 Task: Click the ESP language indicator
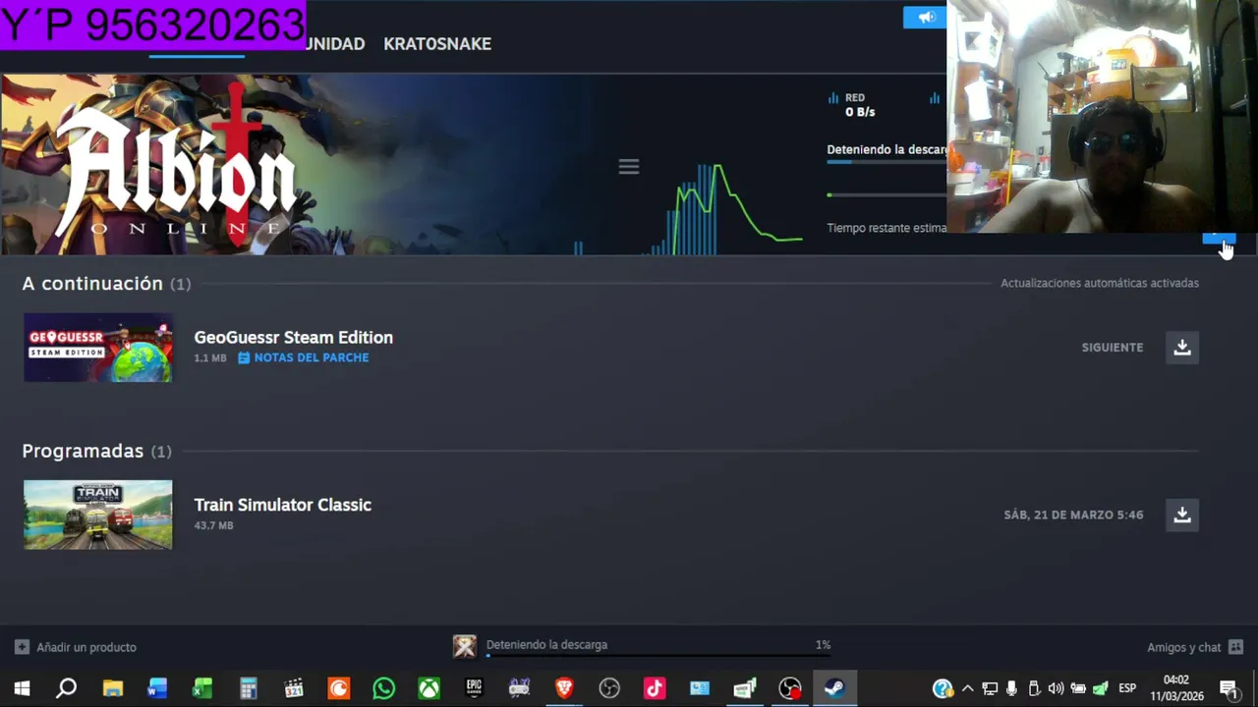click(1127, 688)
